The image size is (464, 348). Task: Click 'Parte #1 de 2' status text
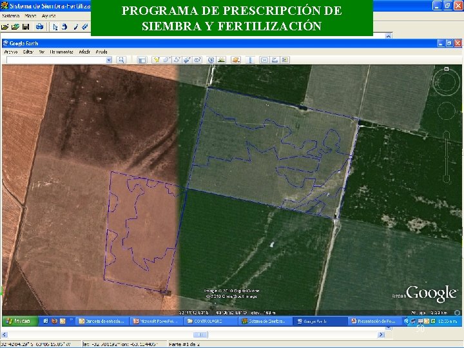(184, 344)
